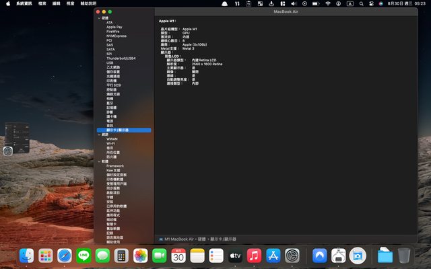The width and height of the screenshot is (431, 269).
Task: Open the Photos app in Dock
Action: [x=141, y=256]
